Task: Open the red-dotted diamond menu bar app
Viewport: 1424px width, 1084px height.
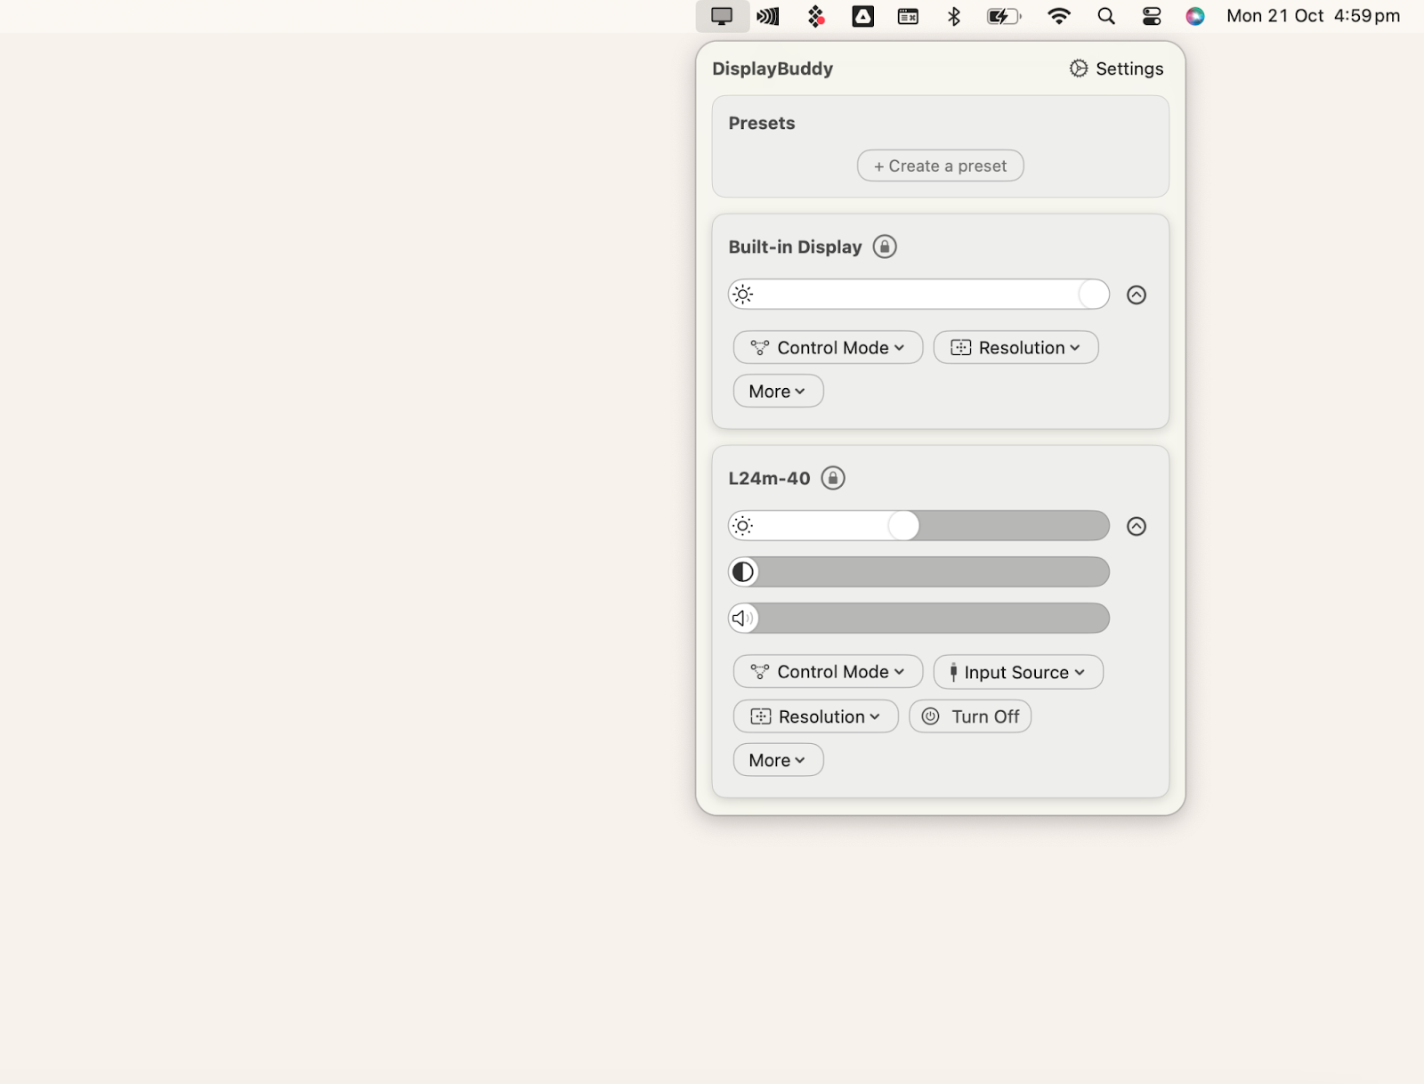Action: tap(815, 16)
